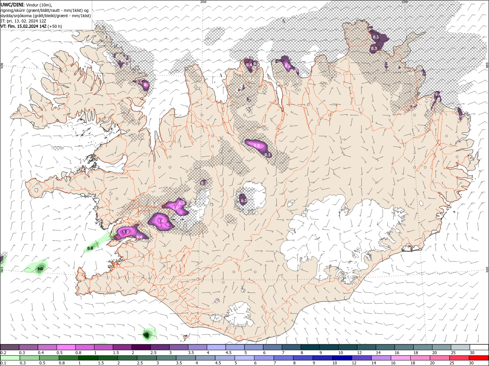Viewport: 489px width, 366px height.
Task: Click upper legend dark purple swatch starting at 2
Action: tap(141, 347)
